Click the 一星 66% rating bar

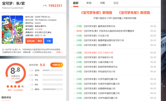(53, 89)
